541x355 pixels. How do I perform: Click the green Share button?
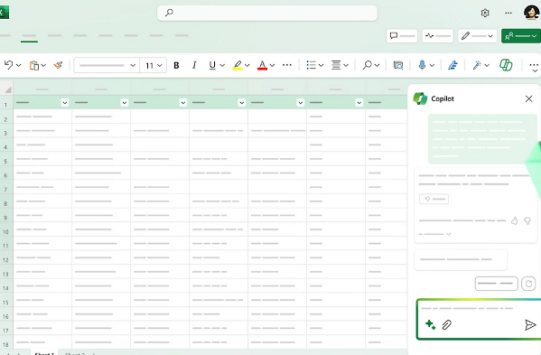pos(520,36)
